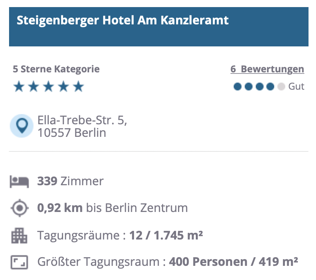Viewport: 316px width, 280px height.
Task: Open the 6 Bewertungen reviews link
Action: point(267,69)
